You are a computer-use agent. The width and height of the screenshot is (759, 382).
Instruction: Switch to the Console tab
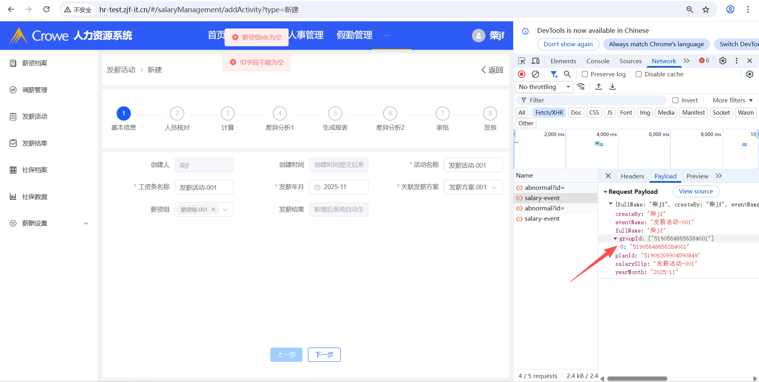tap(598, 61)
